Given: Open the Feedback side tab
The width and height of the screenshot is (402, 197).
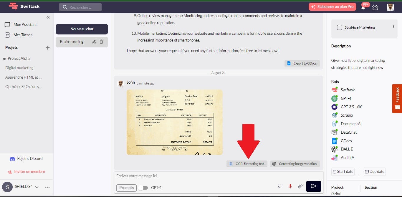Looking at the screenshot, I should point(397,99).
